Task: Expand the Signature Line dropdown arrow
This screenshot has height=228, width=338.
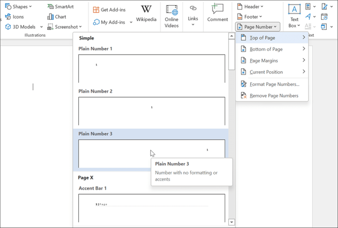Action: 332,7
